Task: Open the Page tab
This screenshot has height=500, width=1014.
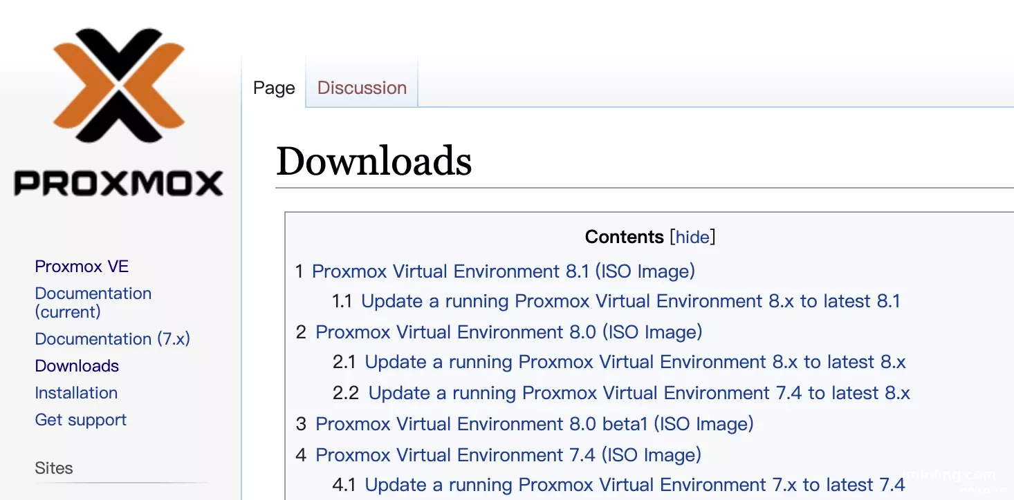Action: 274,88
